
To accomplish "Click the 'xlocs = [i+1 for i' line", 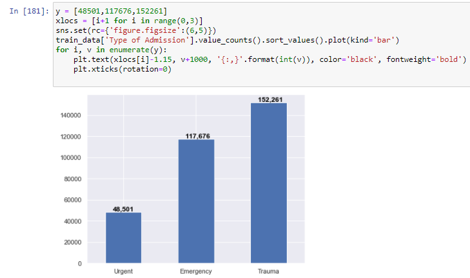I will pos(129,21).
